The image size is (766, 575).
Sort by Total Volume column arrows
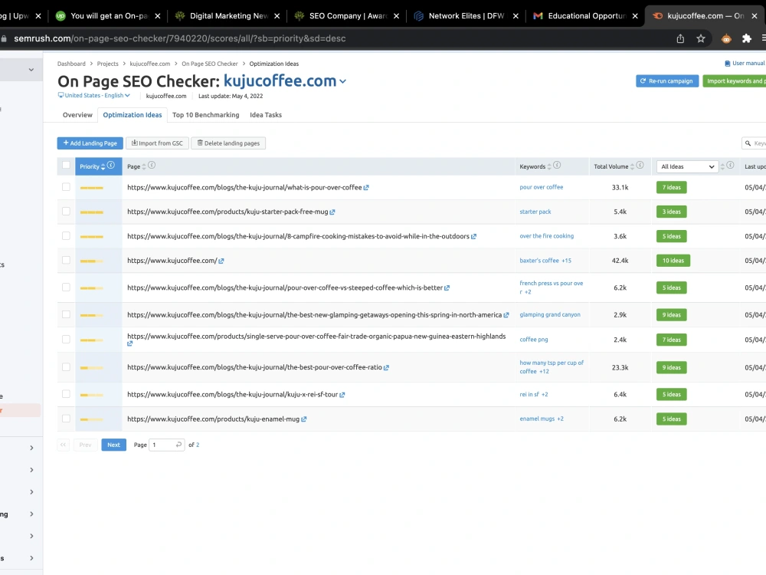point(632,166)
